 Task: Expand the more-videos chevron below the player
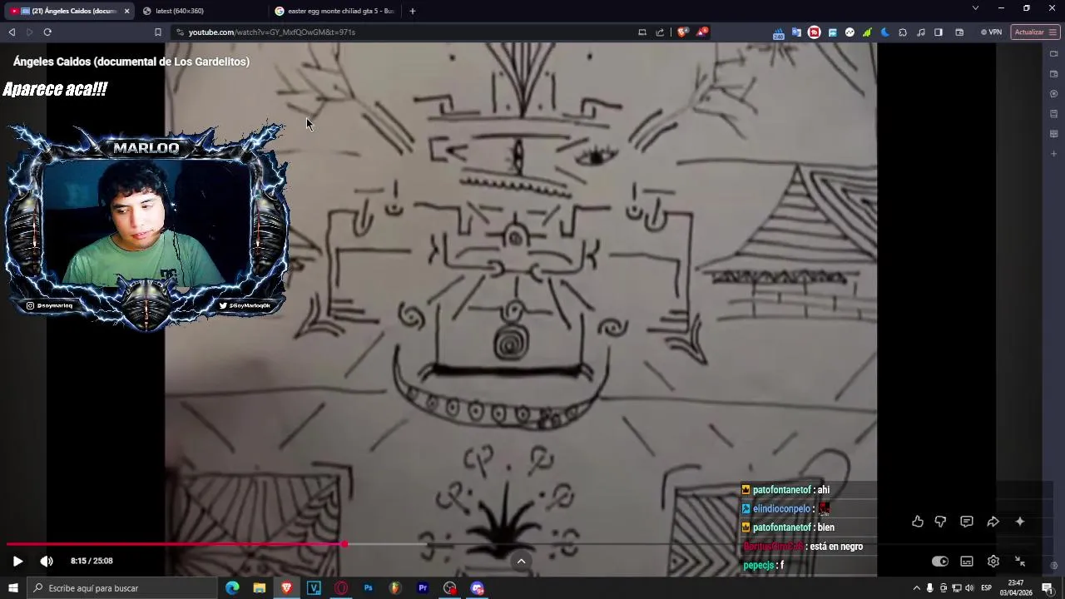(521, 562)
